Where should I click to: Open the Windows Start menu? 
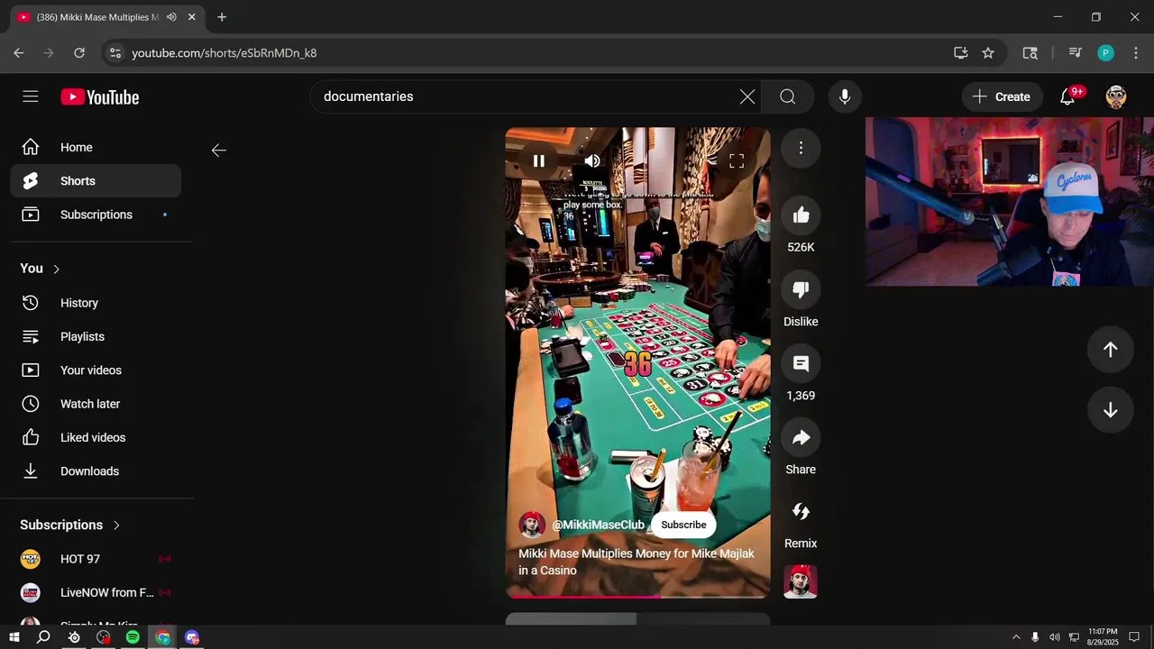14,637
